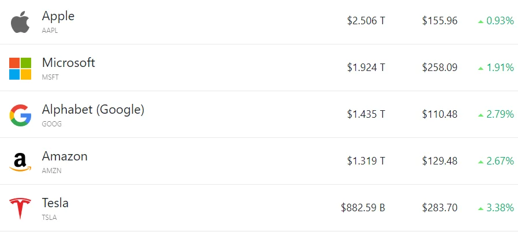Open the Alphabet (Google) link
518x232 pixels.
pos(93,110)
